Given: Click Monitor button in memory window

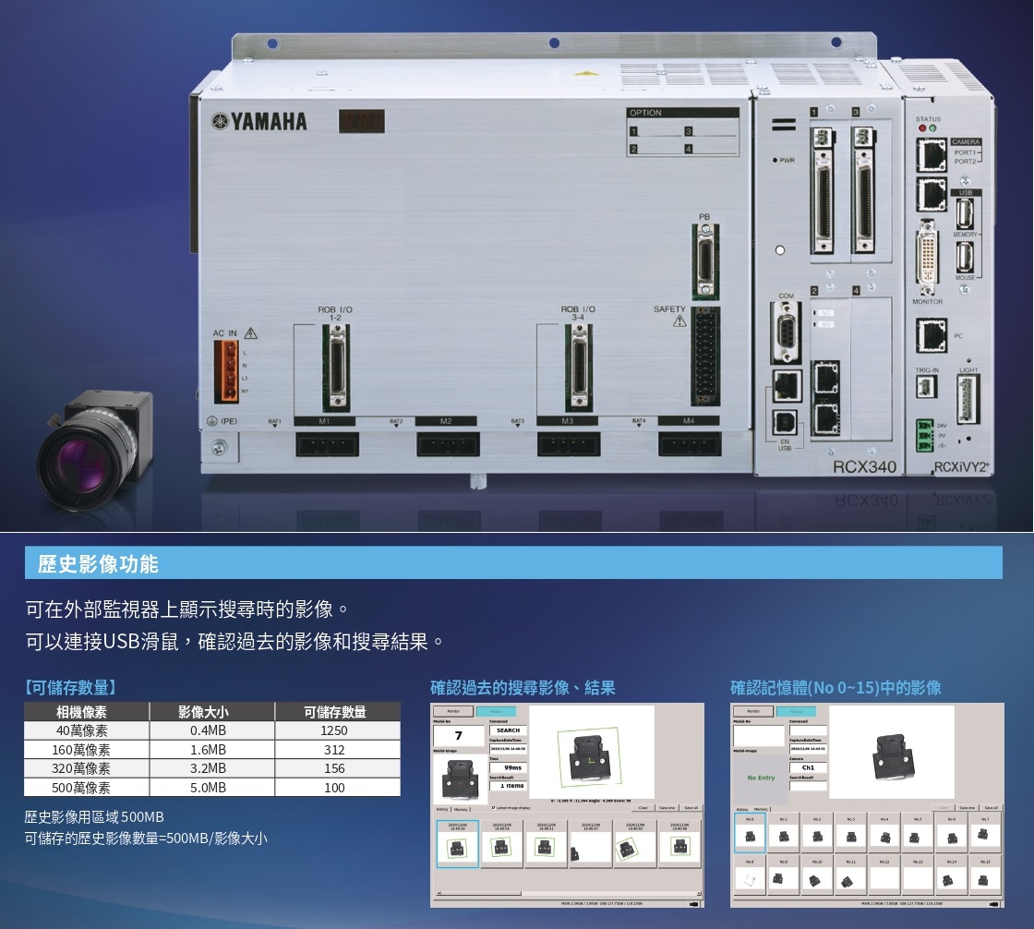Looking at the screenshot, I should [753, 711].
